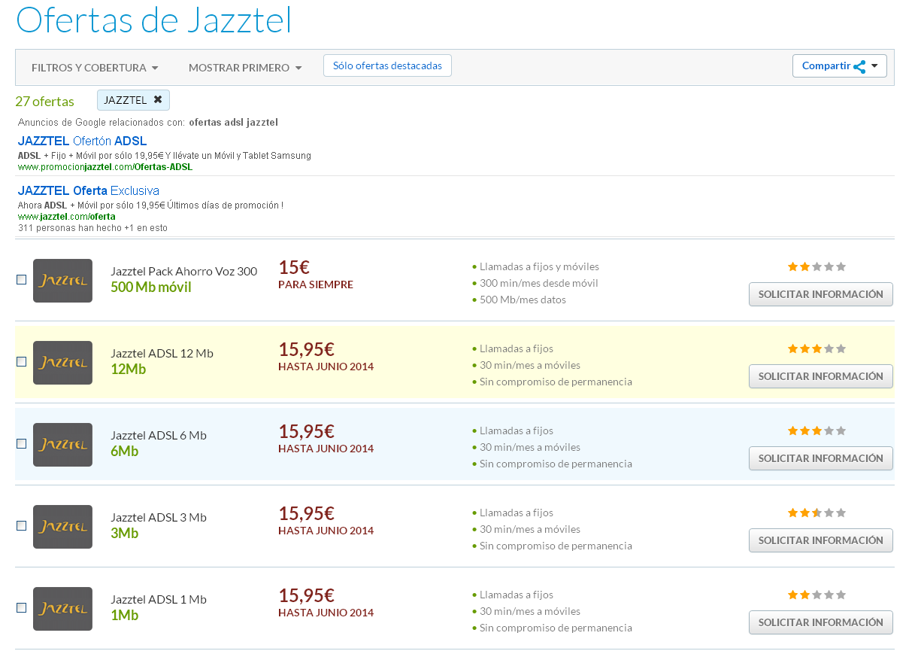Remove the JAZZTEL filter tag with X

tap(158, 99)
